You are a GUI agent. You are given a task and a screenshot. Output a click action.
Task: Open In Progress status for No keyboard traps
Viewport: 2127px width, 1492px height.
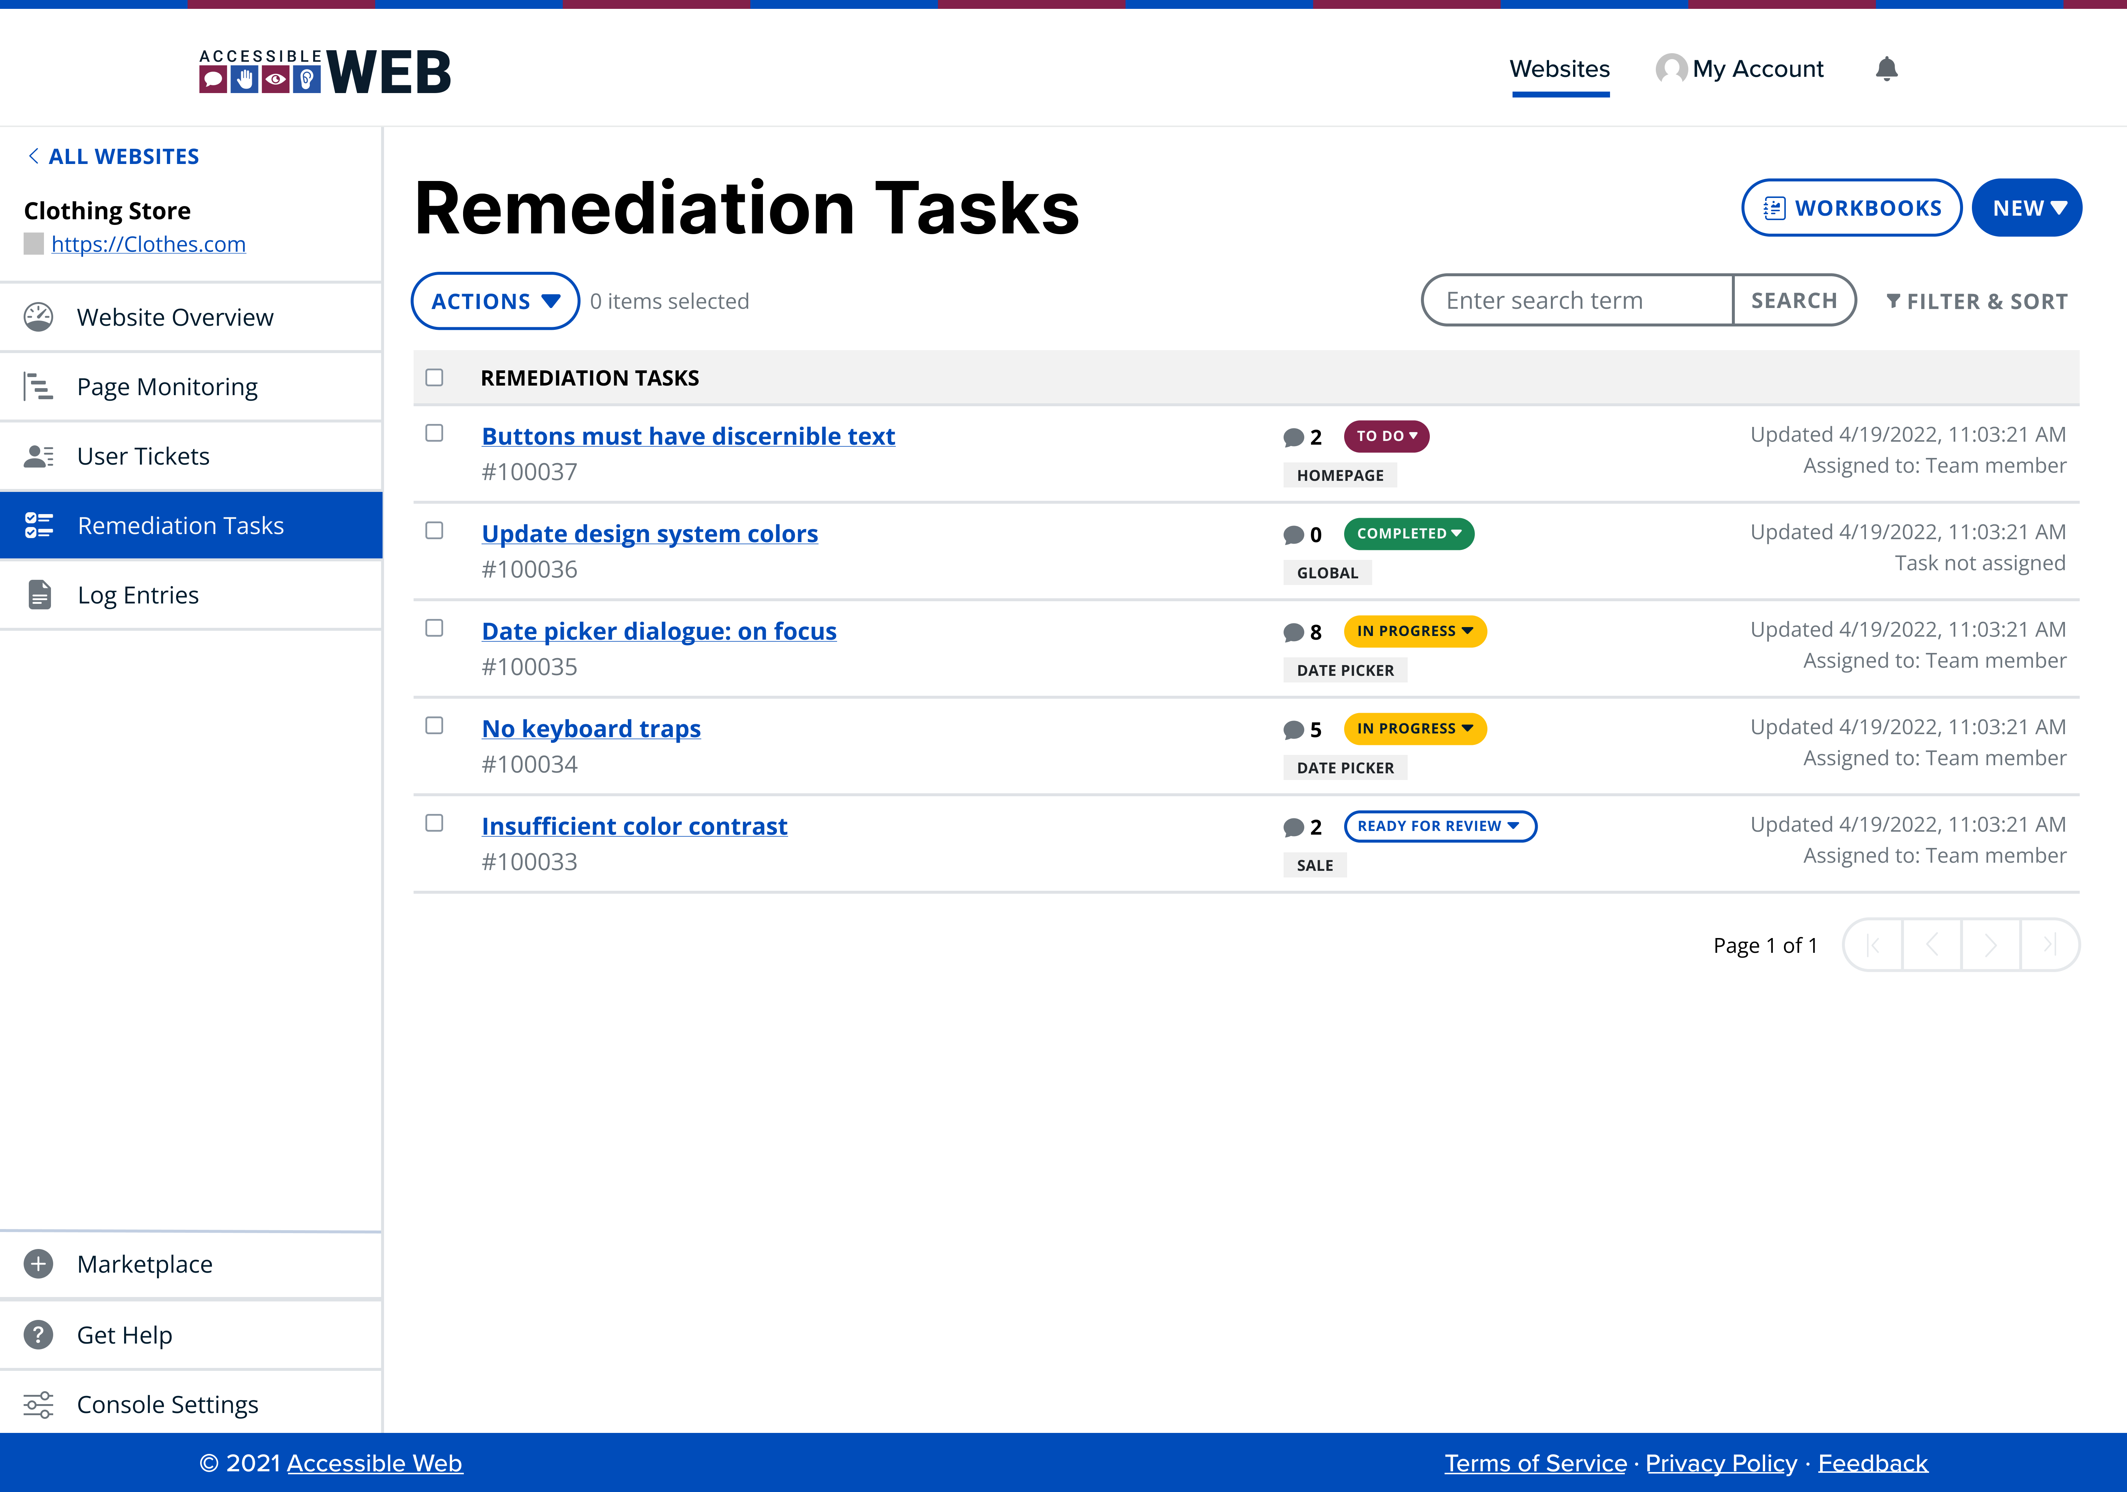(x=1415, y=728)
